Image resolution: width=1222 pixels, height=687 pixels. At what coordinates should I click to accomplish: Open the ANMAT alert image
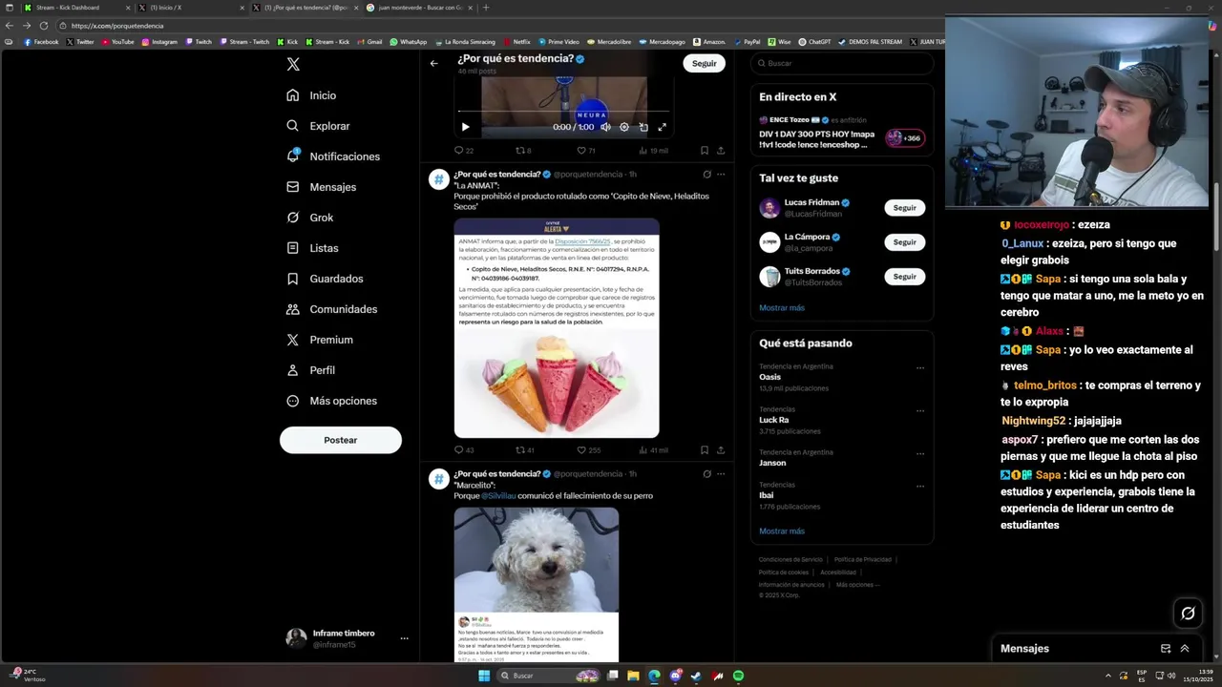coord(557,328)
